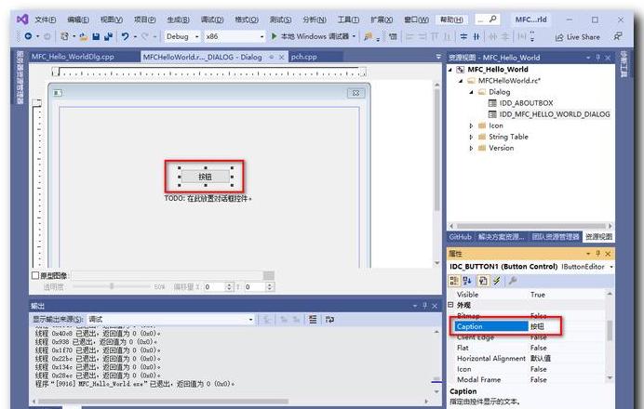Click the navigate backward arrow icon
644x409 pixels.
[x=28, y=36]
